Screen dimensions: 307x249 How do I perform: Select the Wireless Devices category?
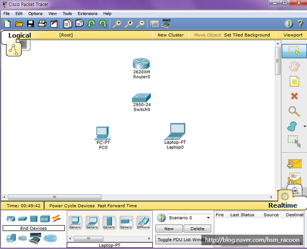(45, 219)
